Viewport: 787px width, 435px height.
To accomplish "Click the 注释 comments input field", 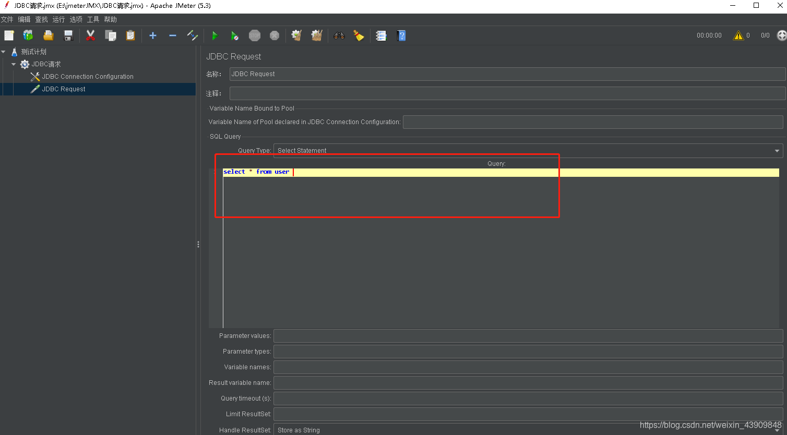I will click(507, 93).
